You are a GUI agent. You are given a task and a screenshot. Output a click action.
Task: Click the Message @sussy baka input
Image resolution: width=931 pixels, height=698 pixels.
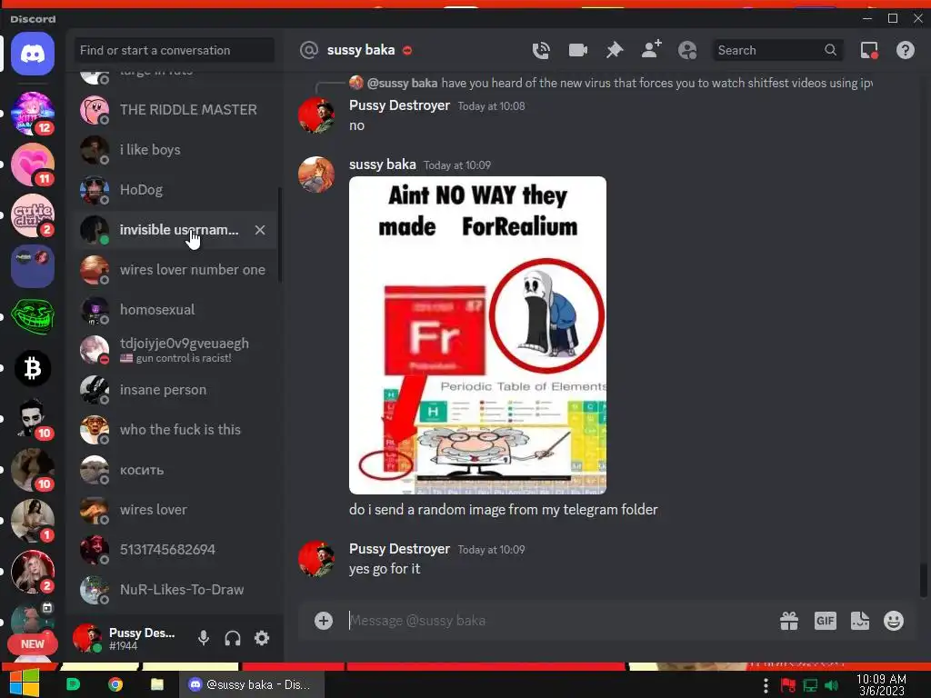pos(558,621)
